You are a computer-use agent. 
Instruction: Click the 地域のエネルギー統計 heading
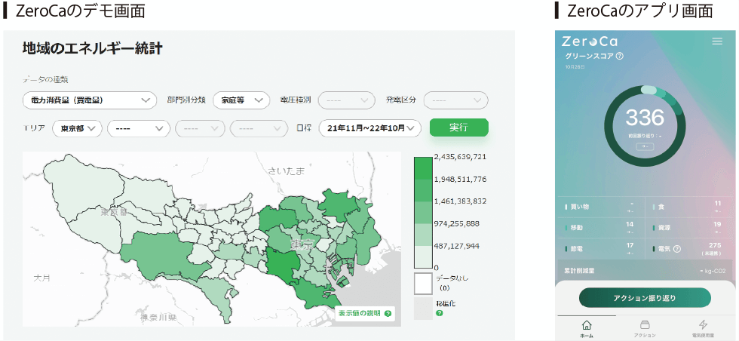point(92,48)
